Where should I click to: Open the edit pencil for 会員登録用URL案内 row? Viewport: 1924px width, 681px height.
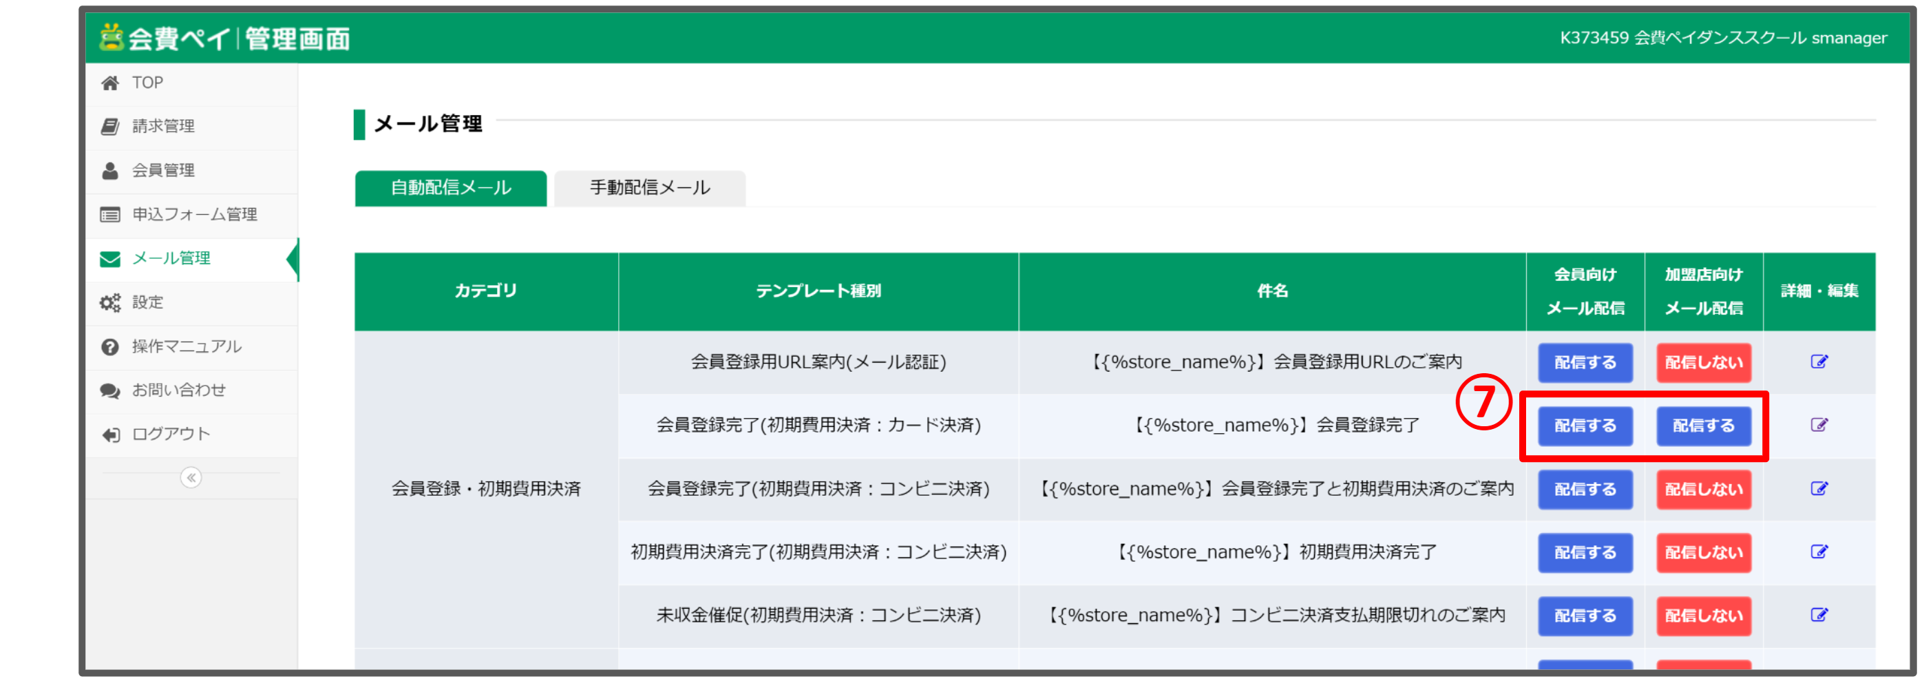point(1820,361)
